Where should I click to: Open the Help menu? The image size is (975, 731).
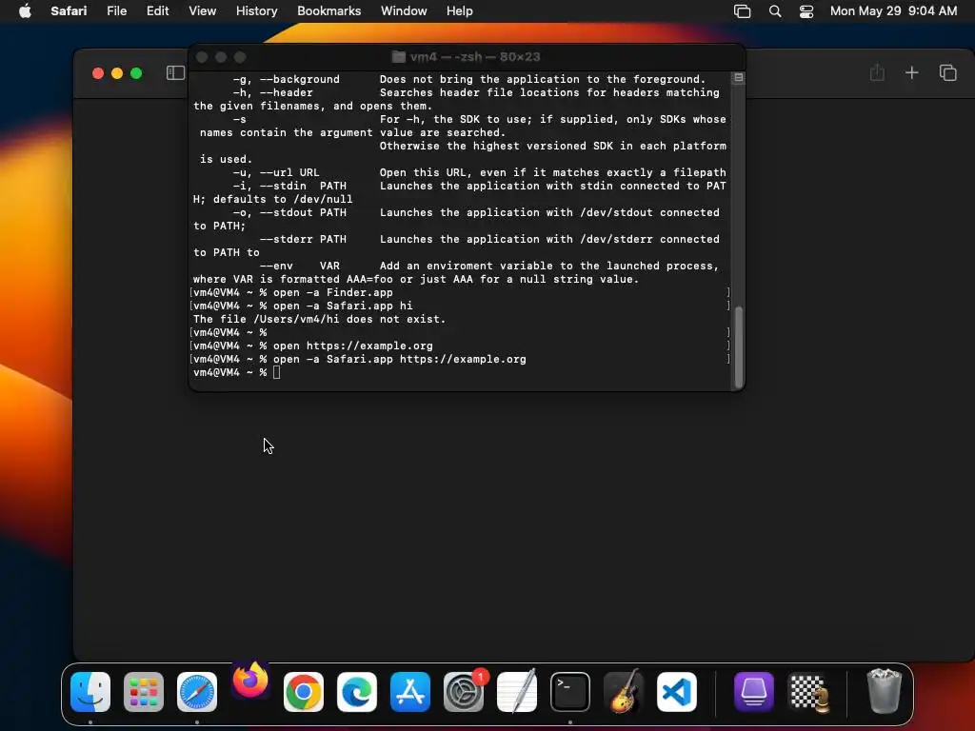tap(460, 11)
